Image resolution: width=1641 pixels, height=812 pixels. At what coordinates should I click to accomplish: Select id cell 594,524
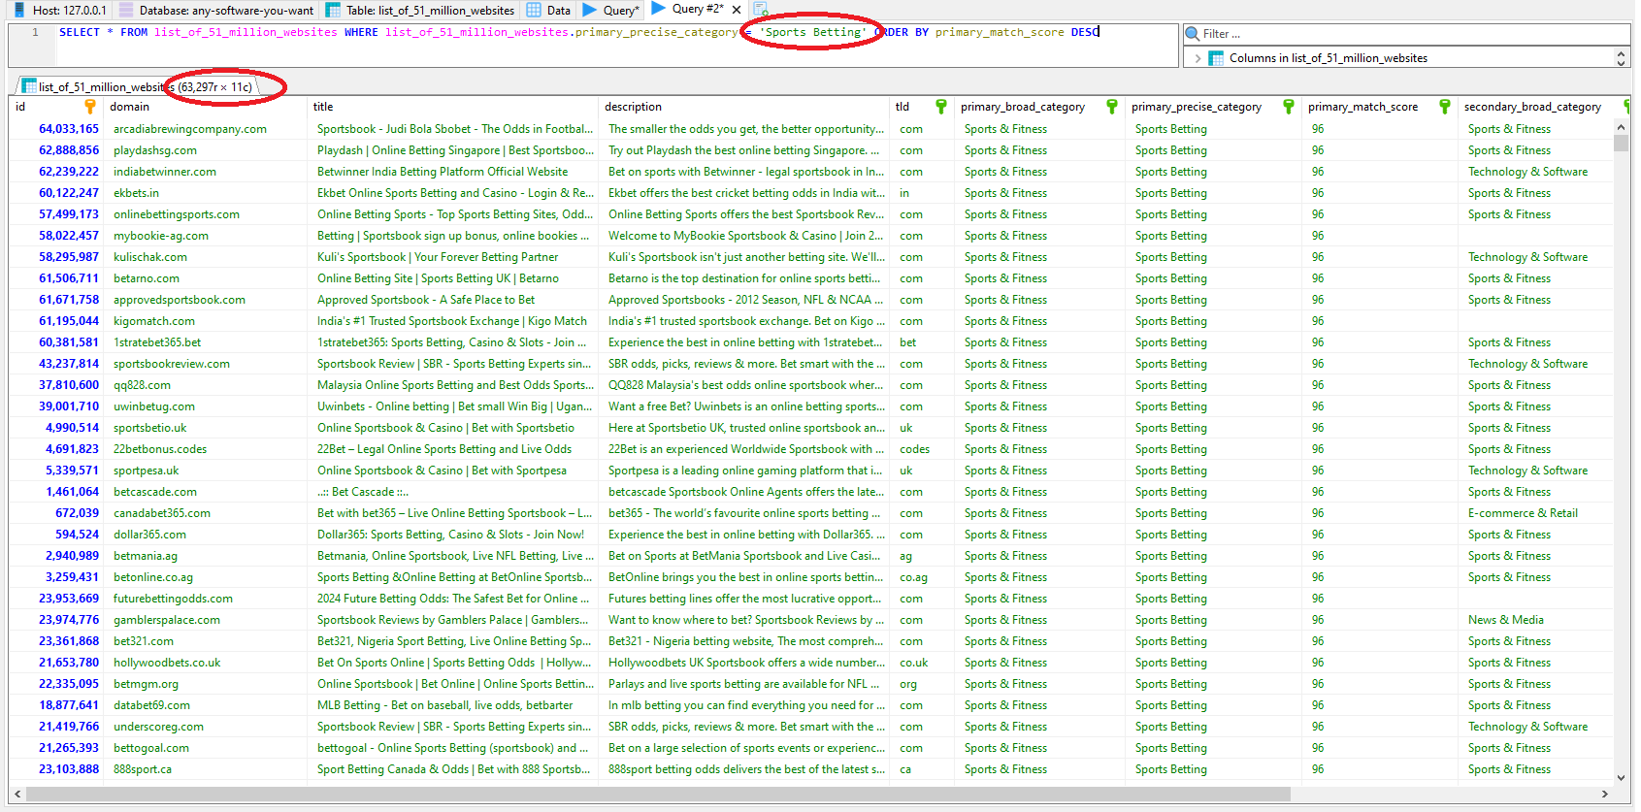tap(56, 535)
